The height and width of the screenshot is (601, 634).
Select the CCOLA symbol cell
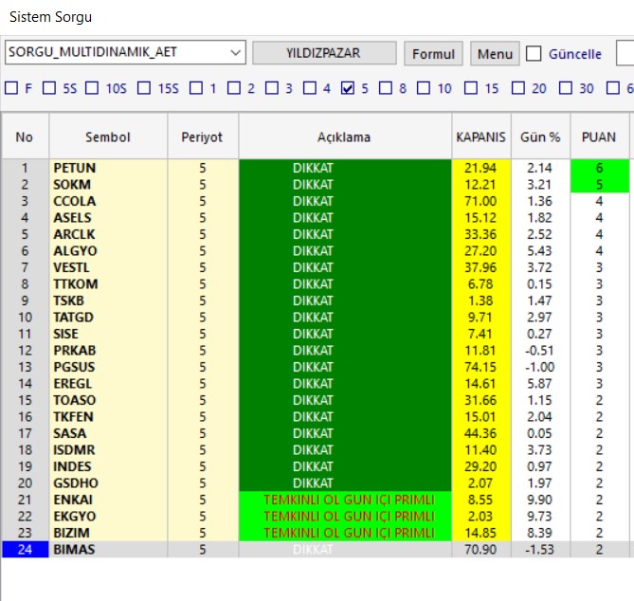[x=108, y=201]
